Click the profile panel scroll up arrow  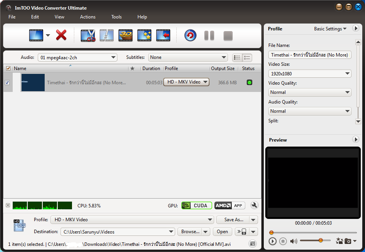[x=358, y=42]
